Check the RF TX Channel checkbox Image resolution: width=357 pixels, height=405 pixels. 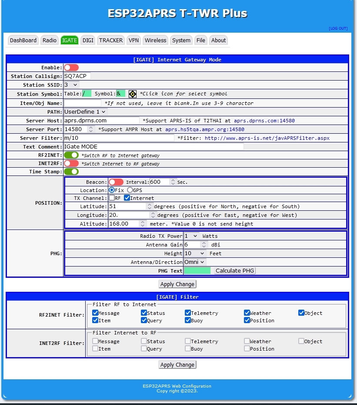click(112, 198)
